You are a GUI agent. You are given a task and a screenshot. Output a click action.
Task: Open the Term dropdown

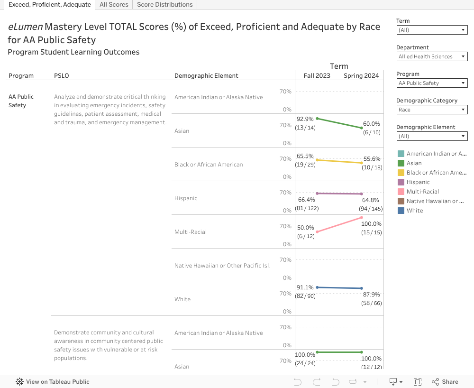pos(432,30)
